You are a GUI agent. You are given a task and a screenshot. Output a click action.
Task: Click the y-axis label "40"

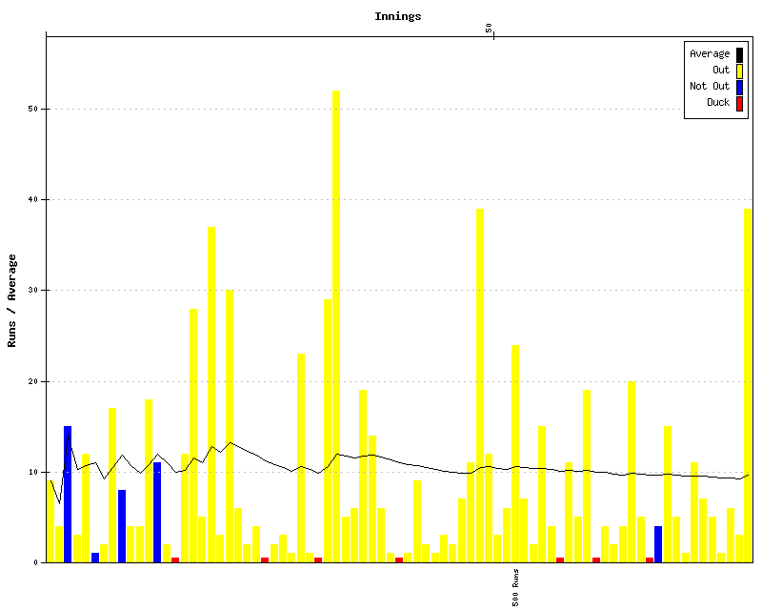pos(33,199)
